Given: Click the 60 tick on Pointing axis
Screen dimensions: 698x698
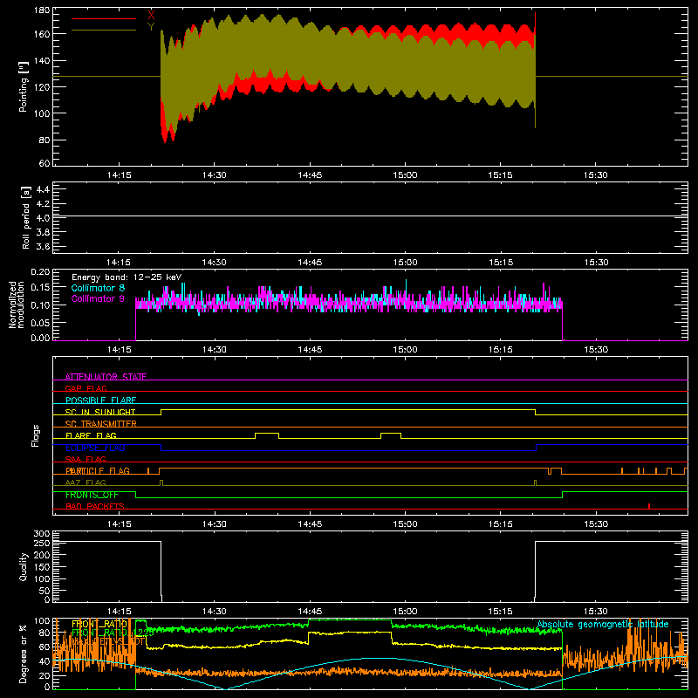Looking at the screenshot, I should (x=44, y=163).
